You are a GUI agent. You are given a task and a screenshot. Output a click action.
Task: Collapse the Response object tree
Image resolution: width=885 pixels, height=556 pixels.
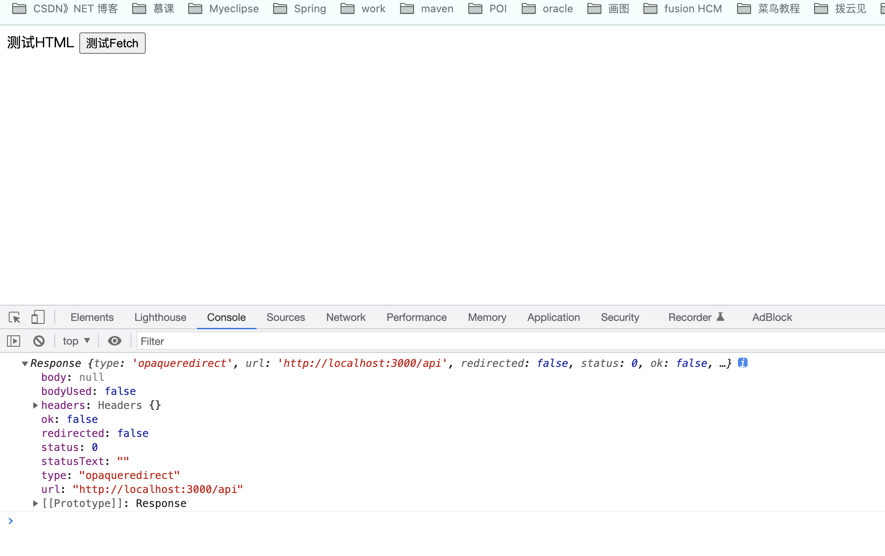25,363
